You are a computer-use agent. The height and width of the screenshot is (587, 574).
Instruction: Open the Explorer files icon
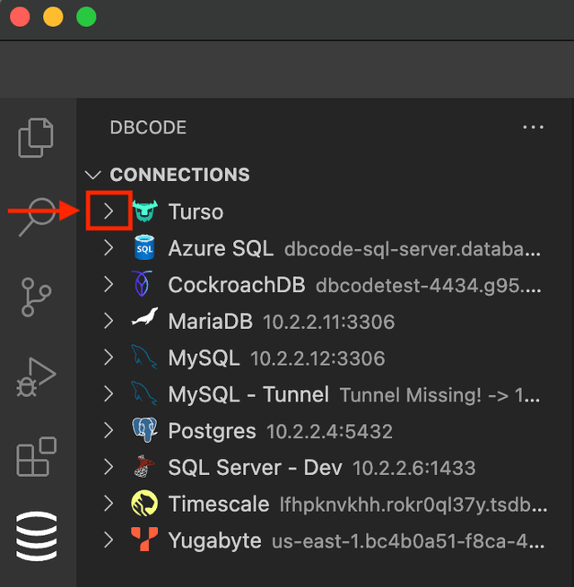point(36,137)
